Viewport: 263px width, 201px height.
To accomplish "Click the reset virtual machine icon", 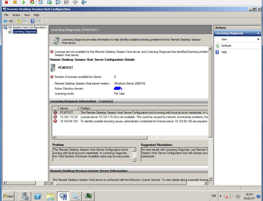I will [x=32, y=2].
